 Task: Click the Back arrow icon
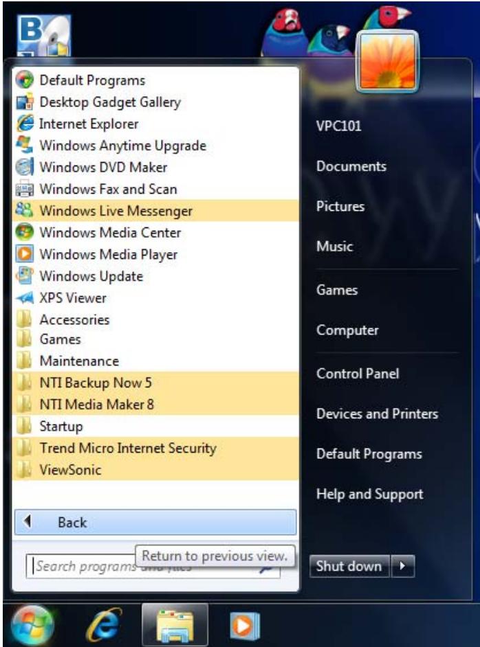click(x=28, y=521)
